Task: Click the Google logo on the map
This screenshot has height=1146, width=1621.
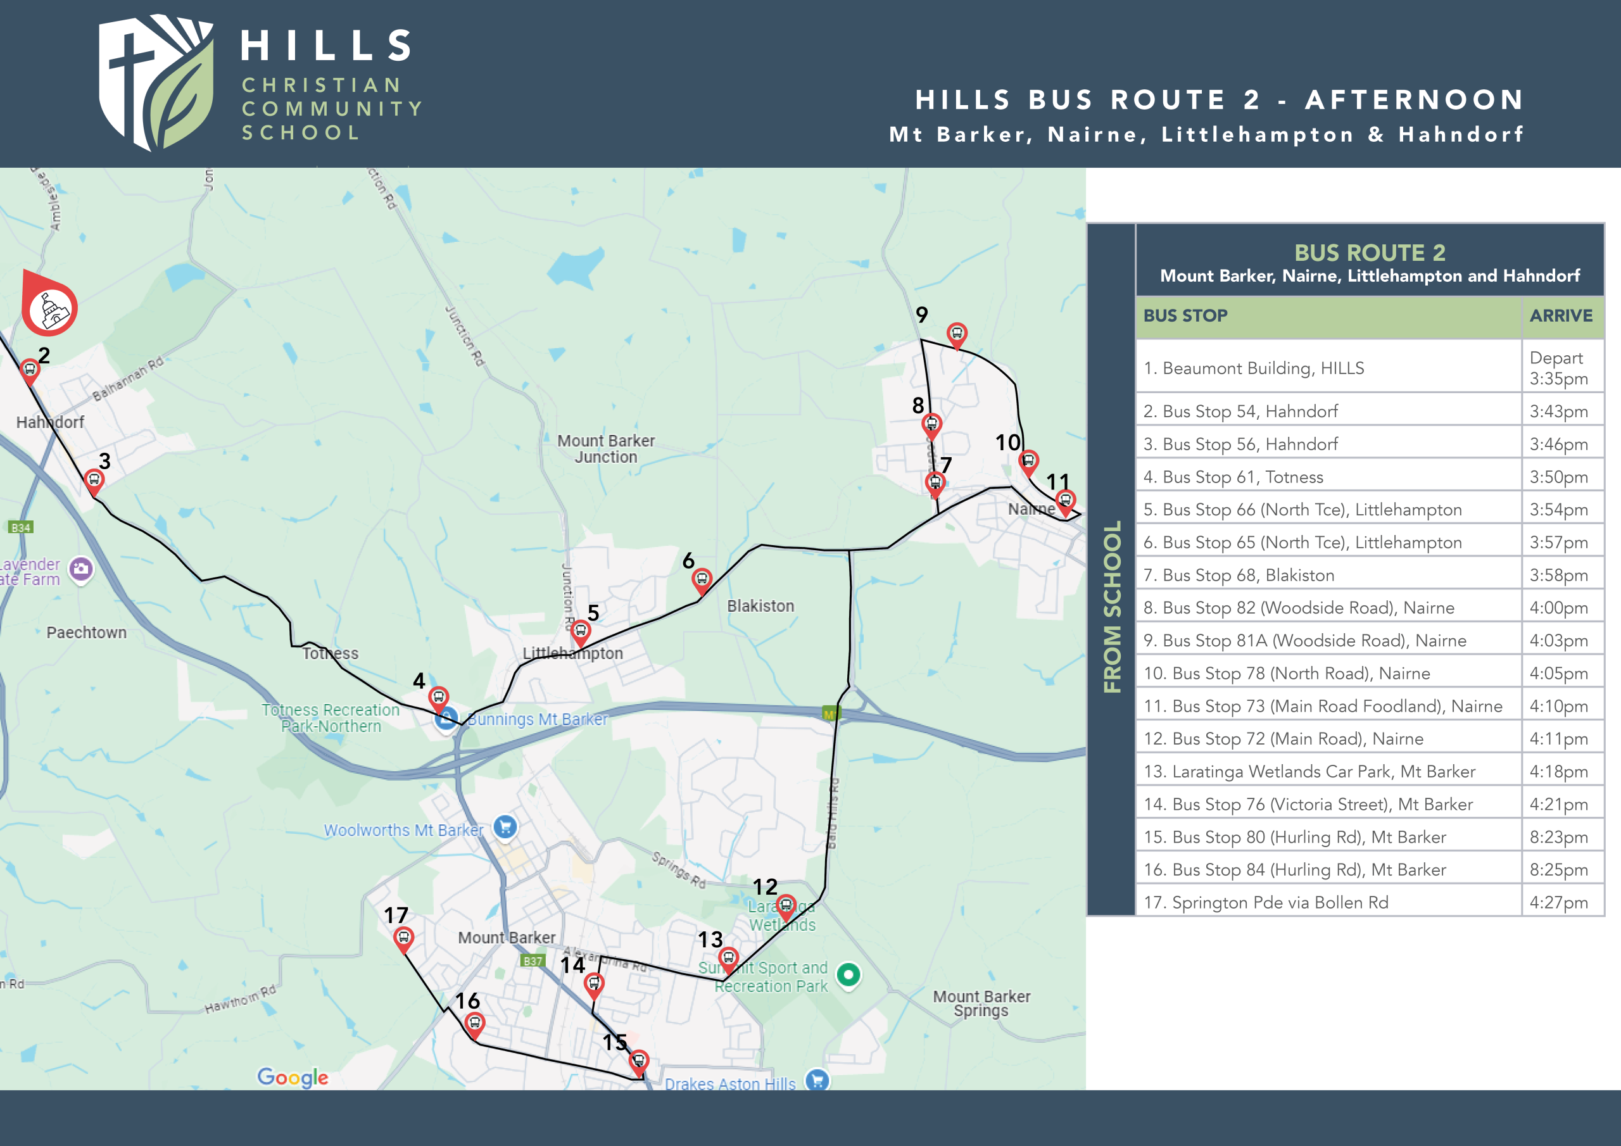Action: click(x=293, y=1077)
